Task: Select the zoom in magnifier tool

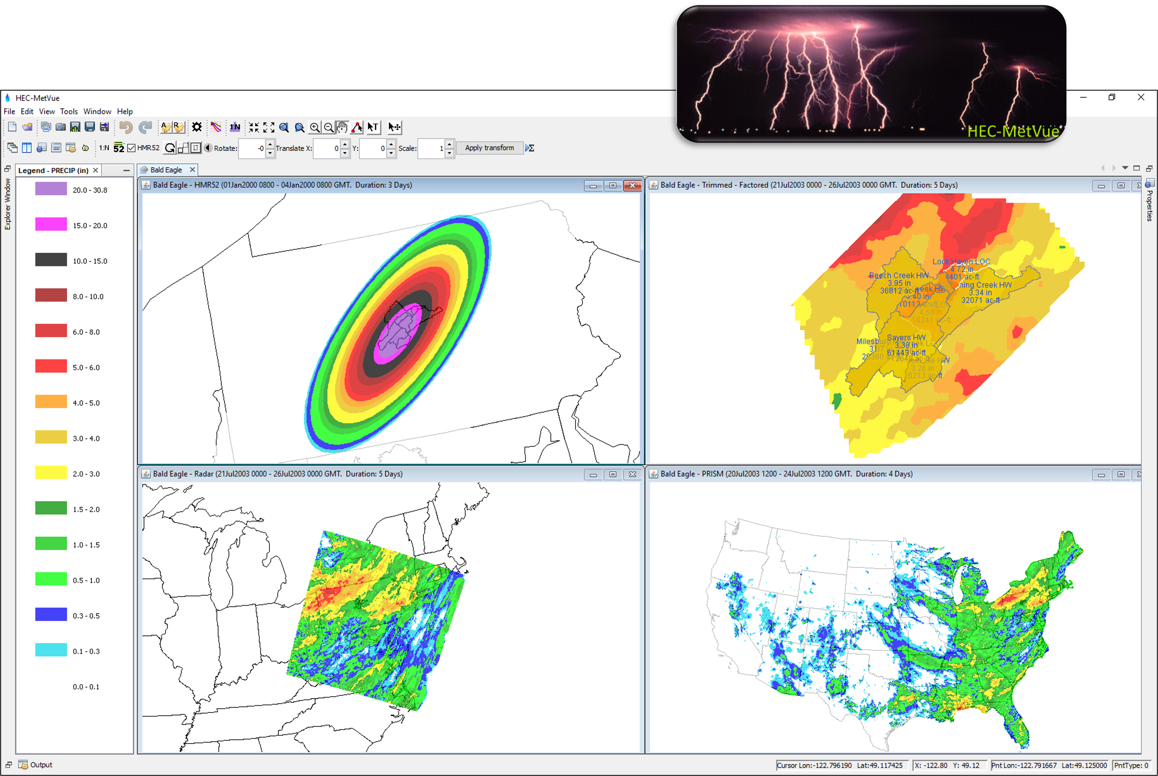Action: click(315, 127)
